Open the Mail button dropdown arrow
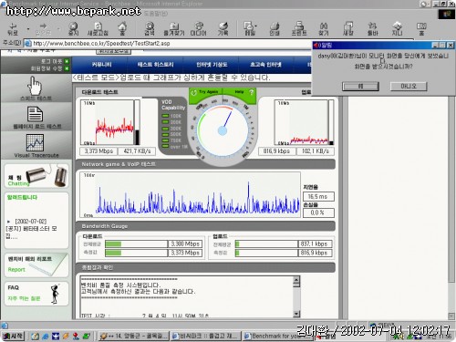Viewport: 456px width, 342px height. pos(256,26)
